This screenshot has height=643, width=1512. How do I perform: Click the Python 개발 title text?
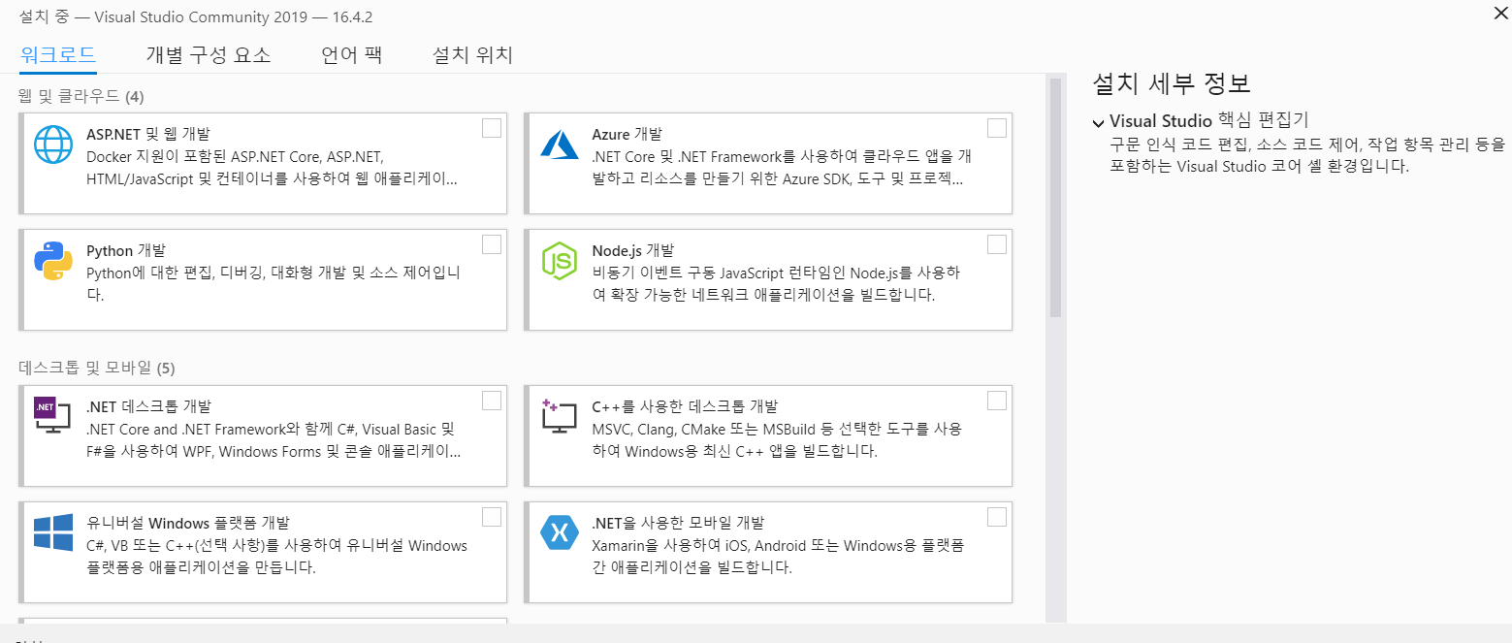tap(126, 250)
